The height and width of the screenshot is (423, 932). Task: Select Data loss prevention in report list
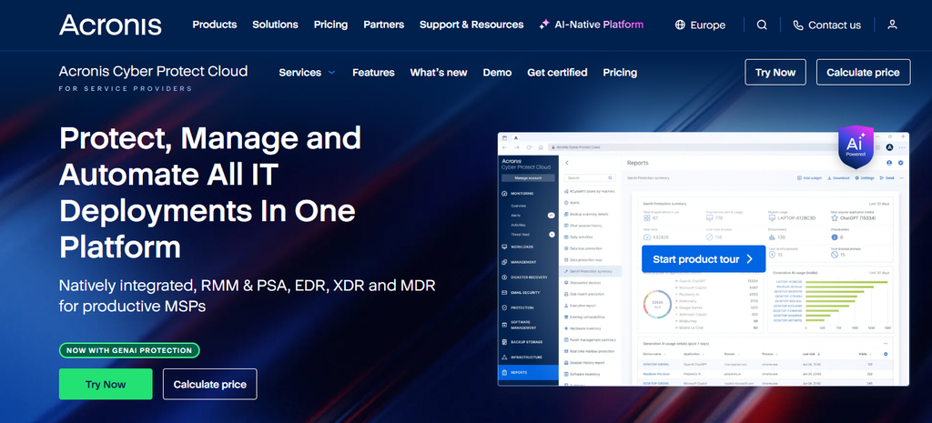585,248
